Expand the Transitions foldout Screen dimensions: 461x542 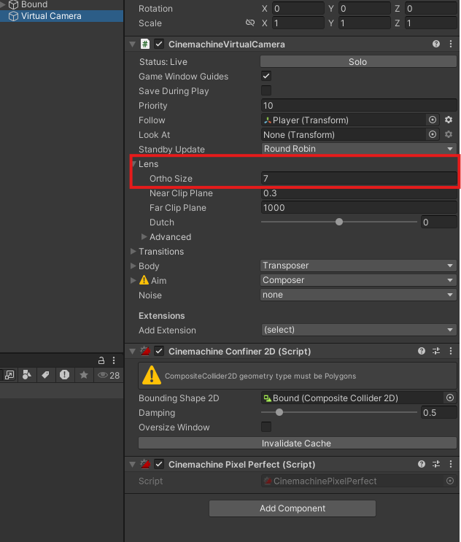tap(133, 251)
